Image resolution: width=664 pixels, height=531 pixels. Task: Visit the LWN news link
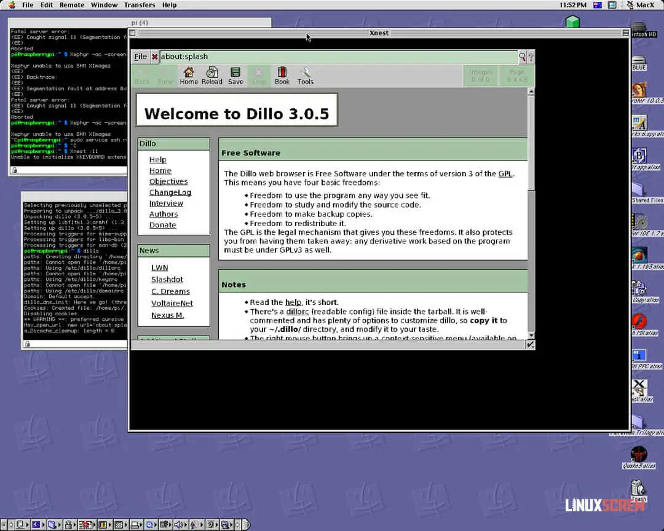point(160,267)
